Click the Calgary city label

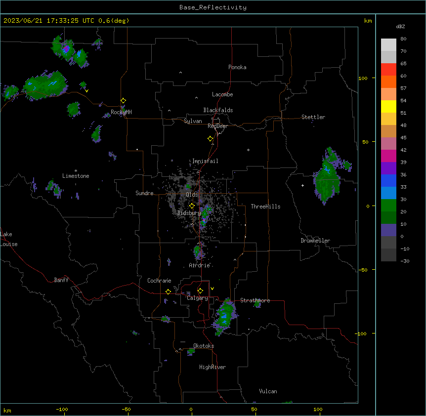197,298
